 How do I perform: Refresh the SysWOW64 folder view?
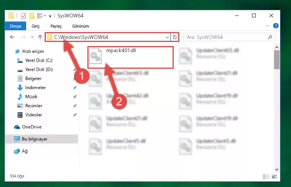(x=174, y=37)
